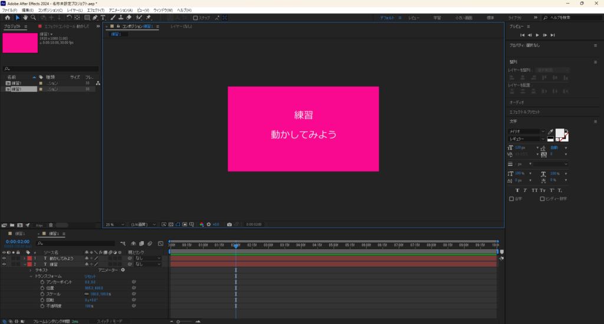Expand the テキスト property group
Image resolution: width=604 pixels, height=324 pixels.
(x=31, y=270)
